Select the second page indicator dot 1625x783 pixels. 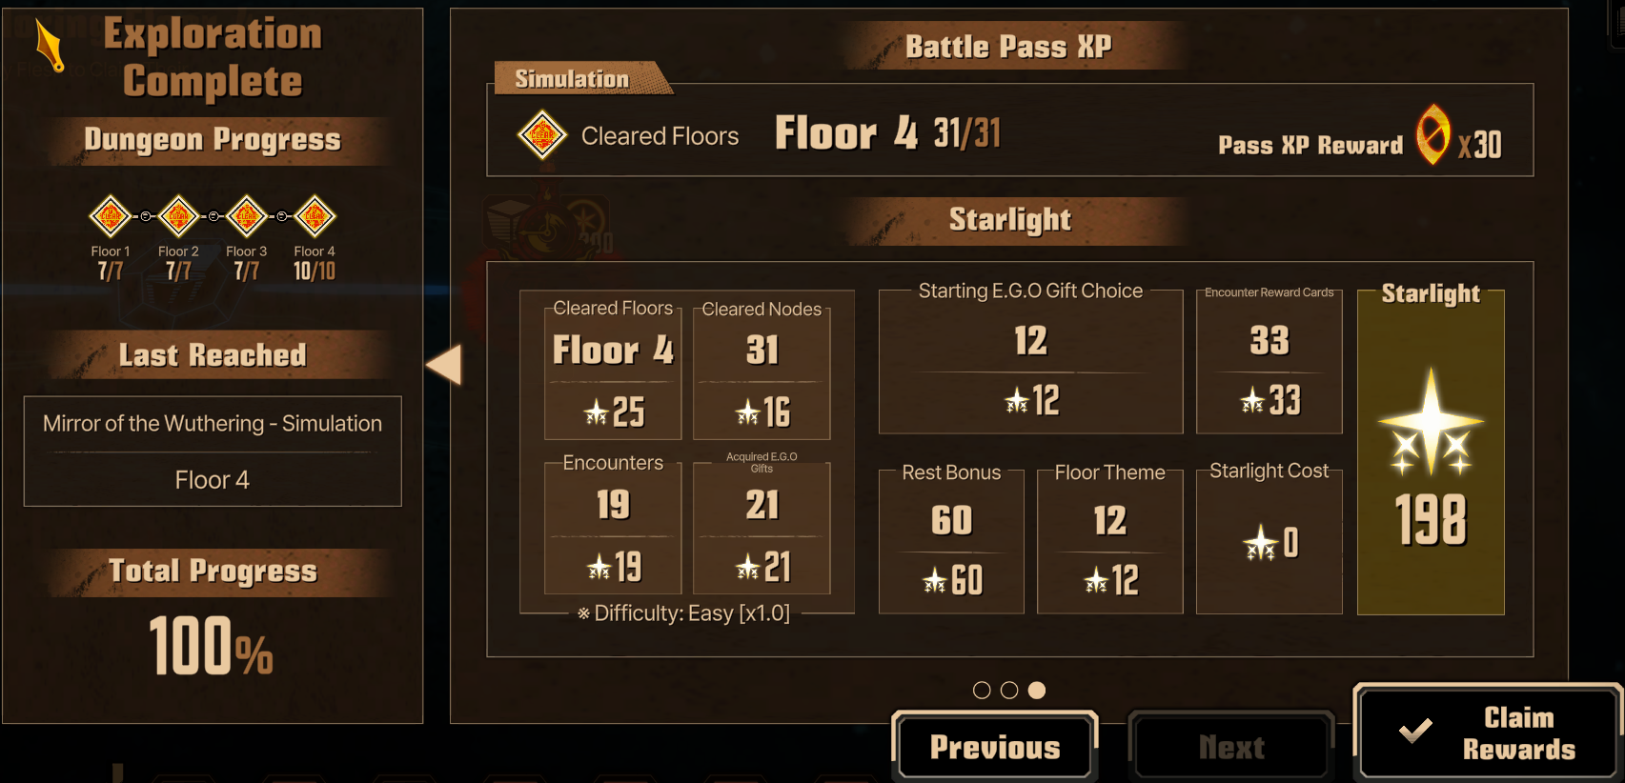[x=1009, y=691]
